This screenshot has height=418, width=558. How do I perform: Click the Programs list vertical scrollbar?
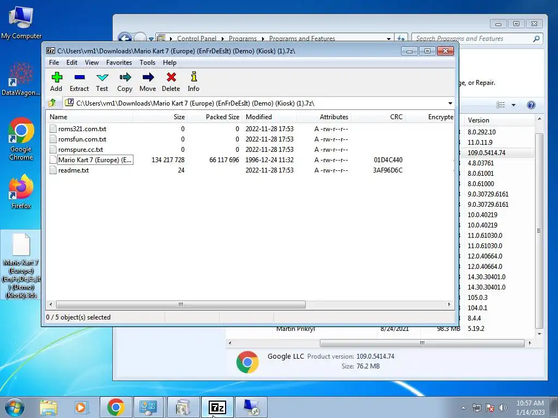[x=539, y=231]
